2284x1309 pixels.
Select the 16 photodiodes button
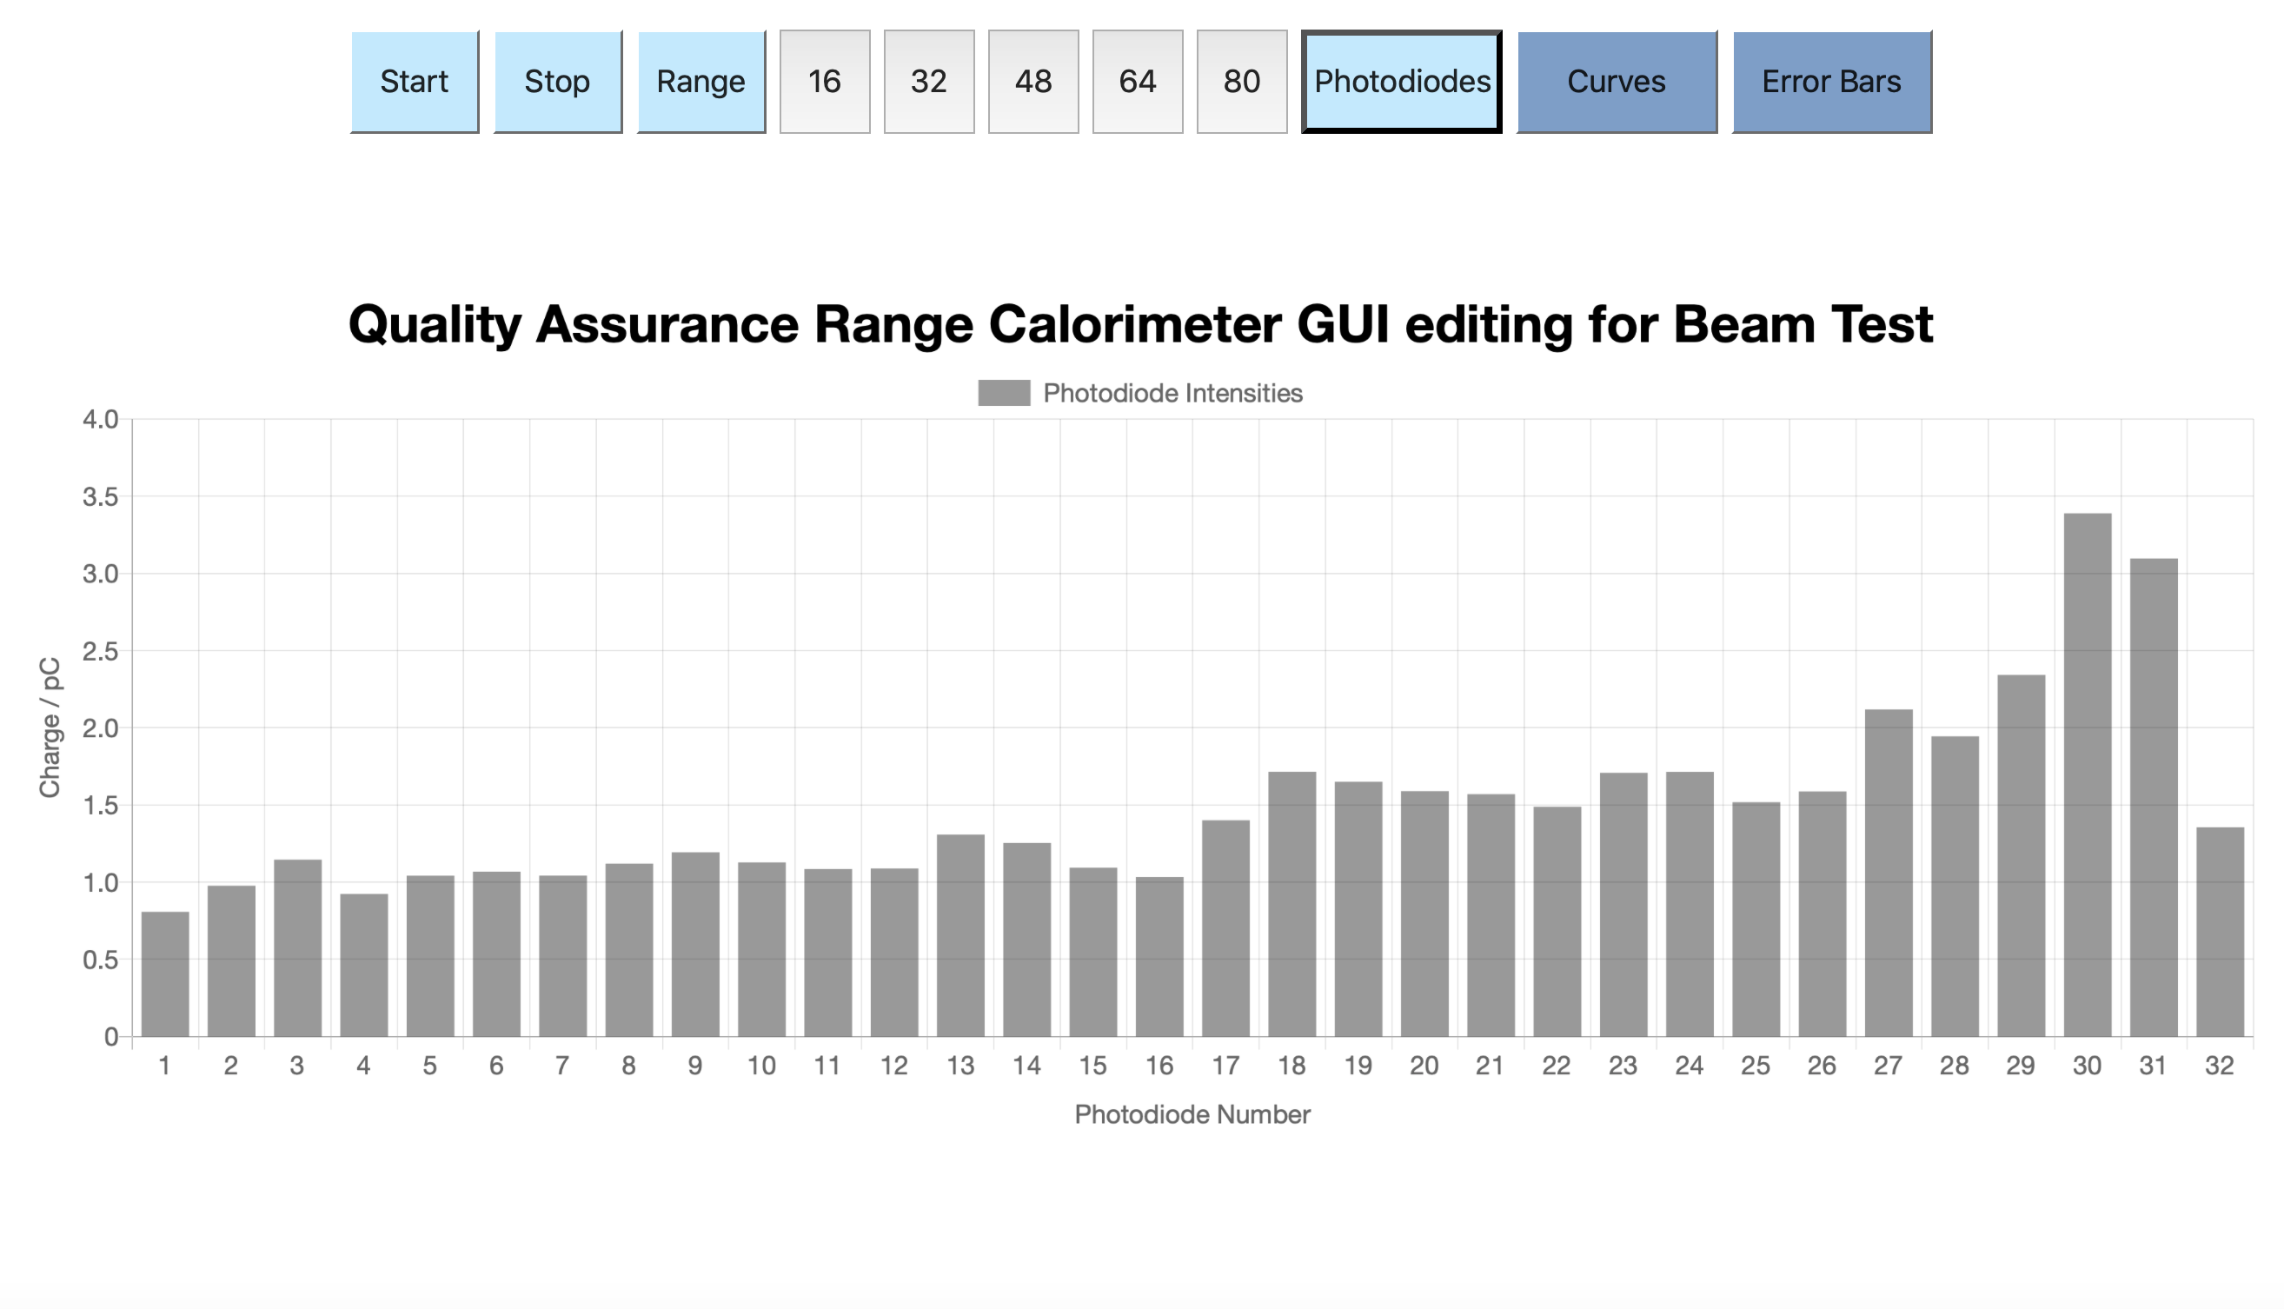(x=824, y=82)
